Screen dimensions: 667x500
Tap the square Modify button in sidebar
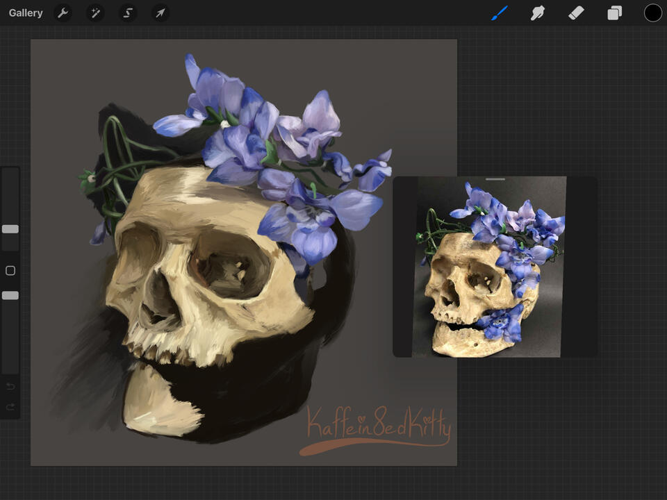tap(10, 270)
